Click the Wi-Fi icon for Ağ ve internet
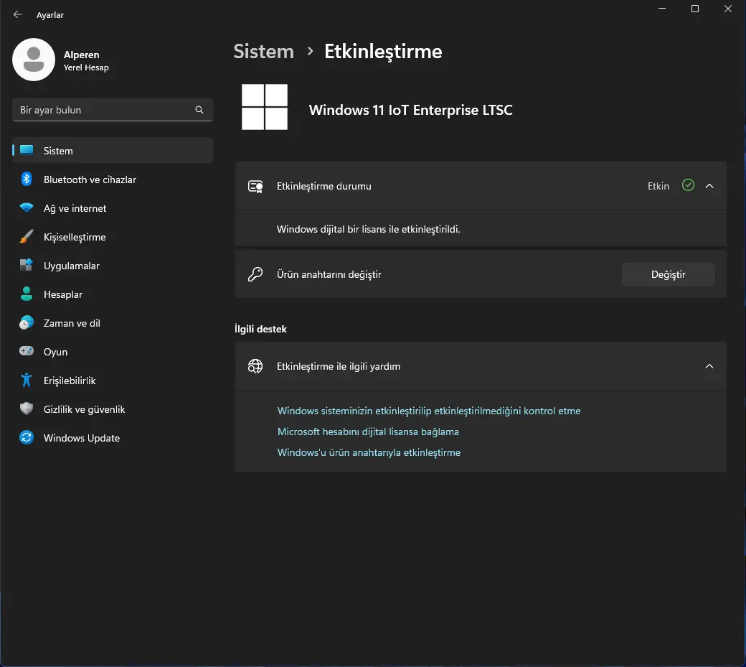The width and height of the screenshot is (746, 667). tap(27, 208)
